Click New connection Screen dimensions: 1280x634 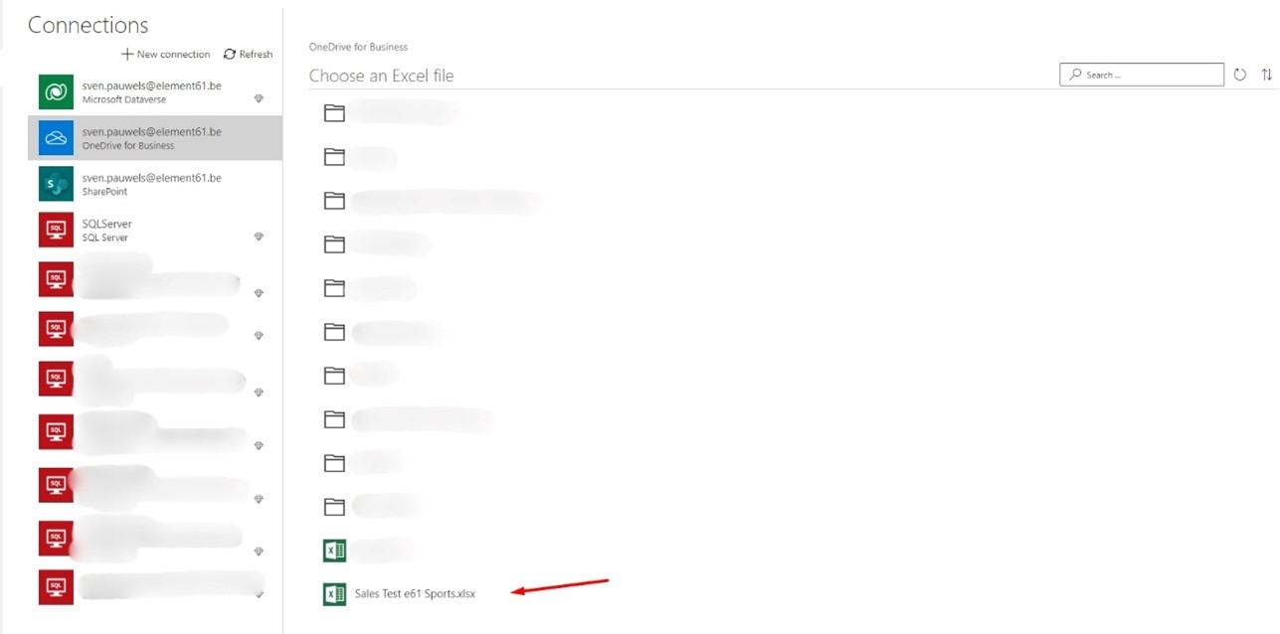[165, 54]
